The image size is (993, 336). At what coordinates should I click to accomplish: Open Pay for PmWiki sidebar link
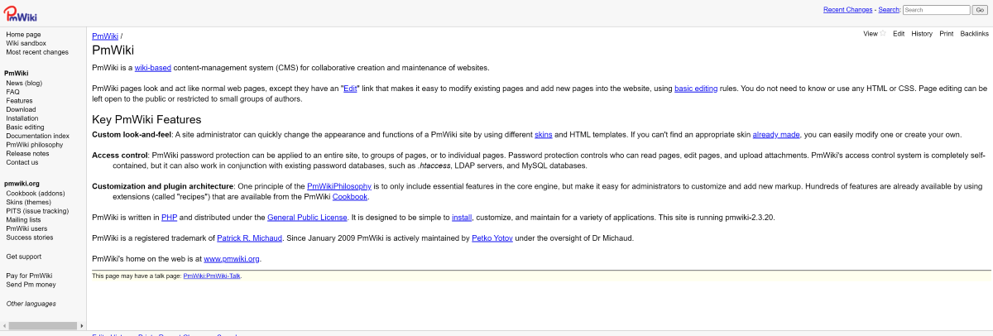(29, 276)
